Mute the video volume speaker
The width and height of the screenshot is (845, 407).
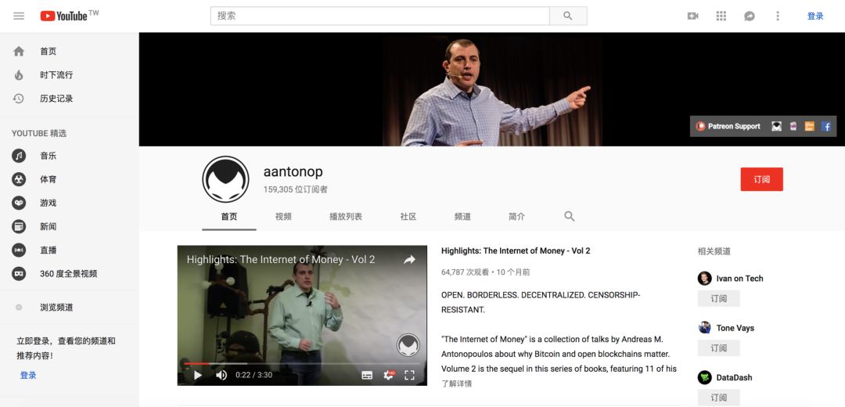click(221, 375)
